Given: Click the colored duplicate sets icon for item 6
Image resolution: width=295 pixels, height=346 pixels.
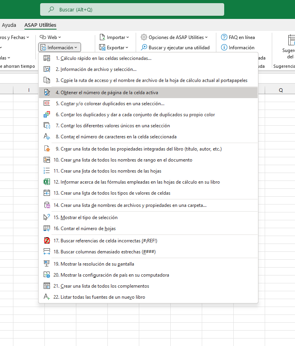Looking at the screenshot, I should pos(47,115).
